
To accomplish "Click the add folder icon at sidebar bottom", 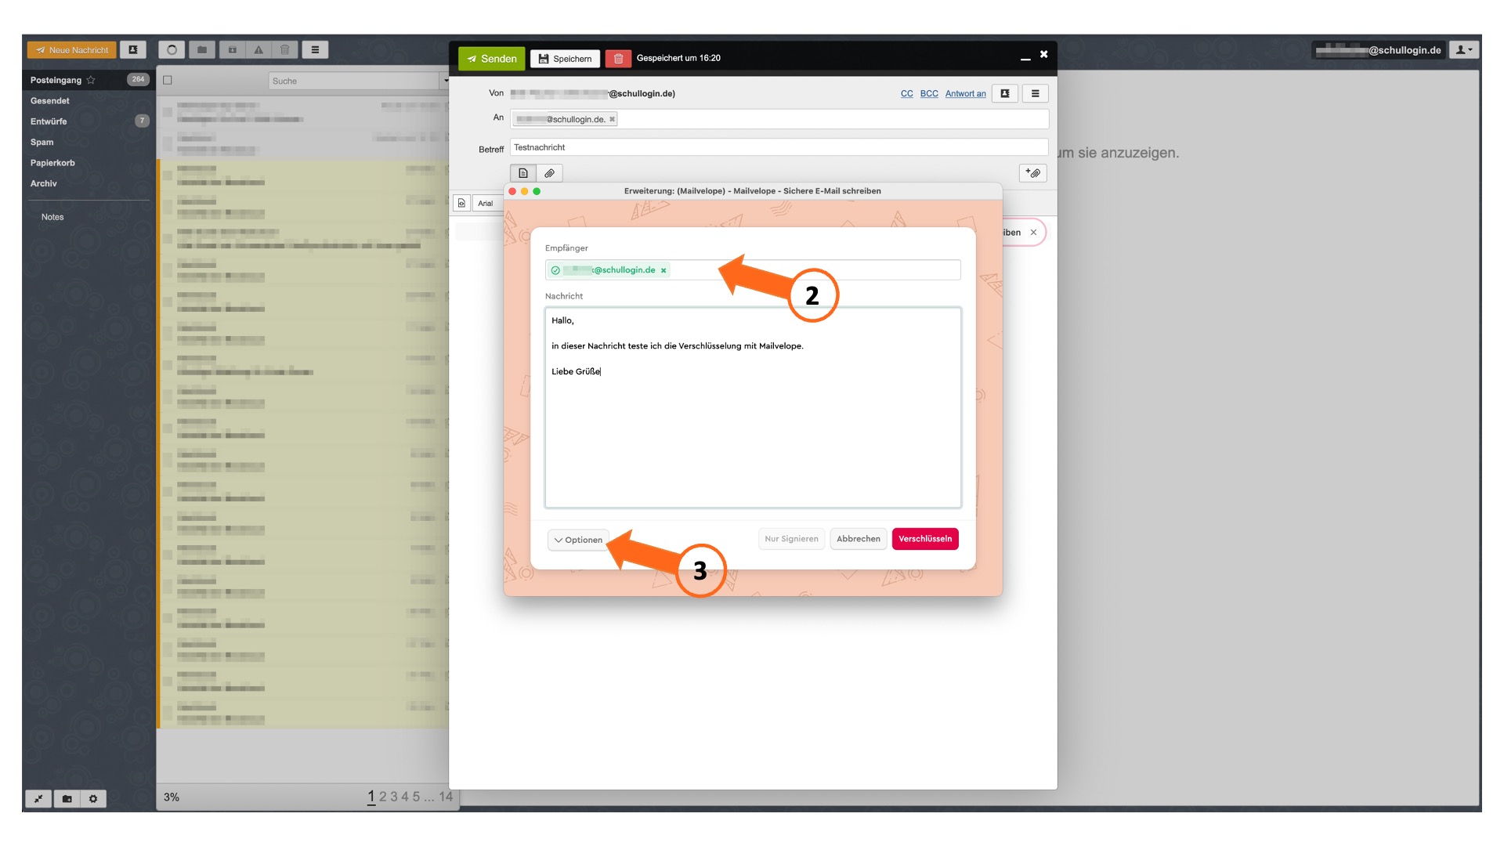I will 67,799.
